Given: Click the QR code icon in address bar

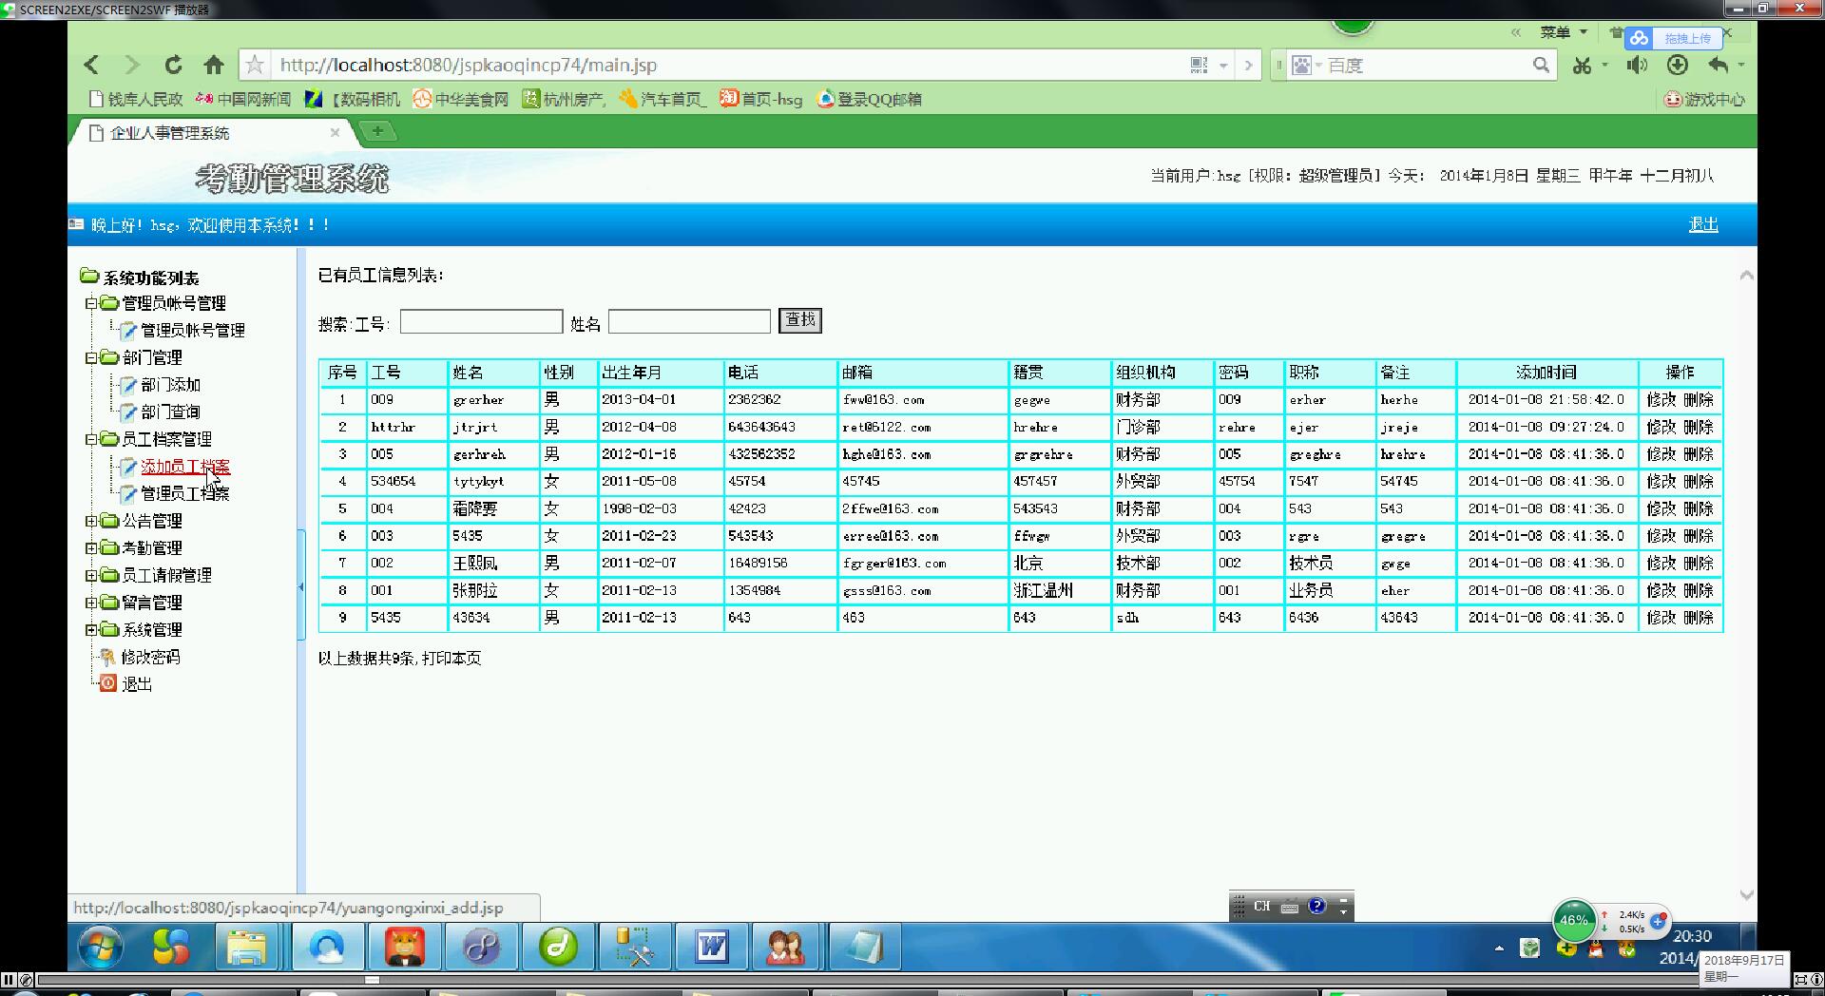Looking at the screenshot, I should 1199,65.
